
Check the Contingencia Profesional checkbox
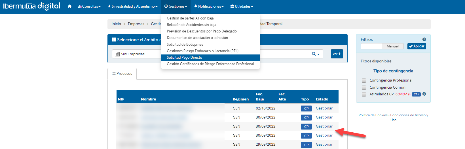[x=364, y=80]
